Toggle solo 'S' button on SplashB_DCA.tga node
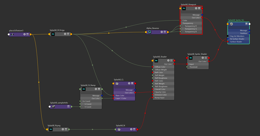 (x=65, y=34)
